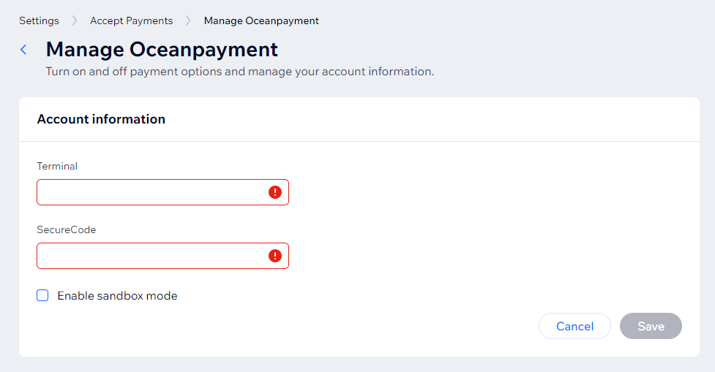Viewport: 715px width, 372px height.
Task: Click the 'Enable sandbox mode' label text
Action: click(117, 296)
